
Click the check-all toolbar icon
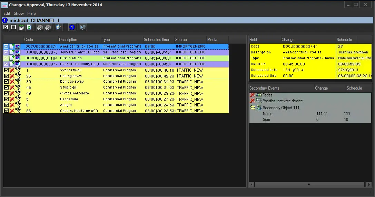tap(6, 27)
